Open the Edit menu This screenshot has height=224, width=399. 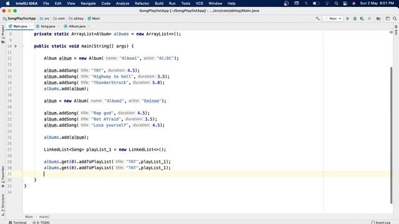click(x=58, y=4)
